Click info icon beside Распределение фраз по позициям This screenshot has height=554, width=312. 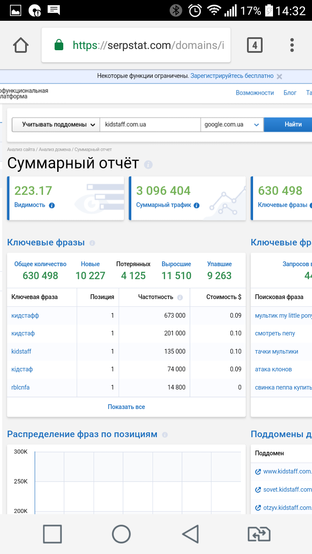pyautogui.click(x=165, y=435)
